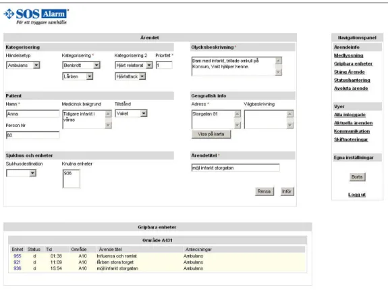Viewport: 388px width, 290px height.
Task: Open the Kategorisering 2 dropdown showing Hjärt relaterat
Action: tap(134, 65)
